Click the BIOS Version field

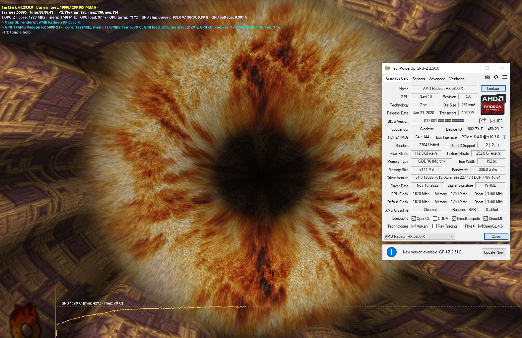tap(444, 121)
